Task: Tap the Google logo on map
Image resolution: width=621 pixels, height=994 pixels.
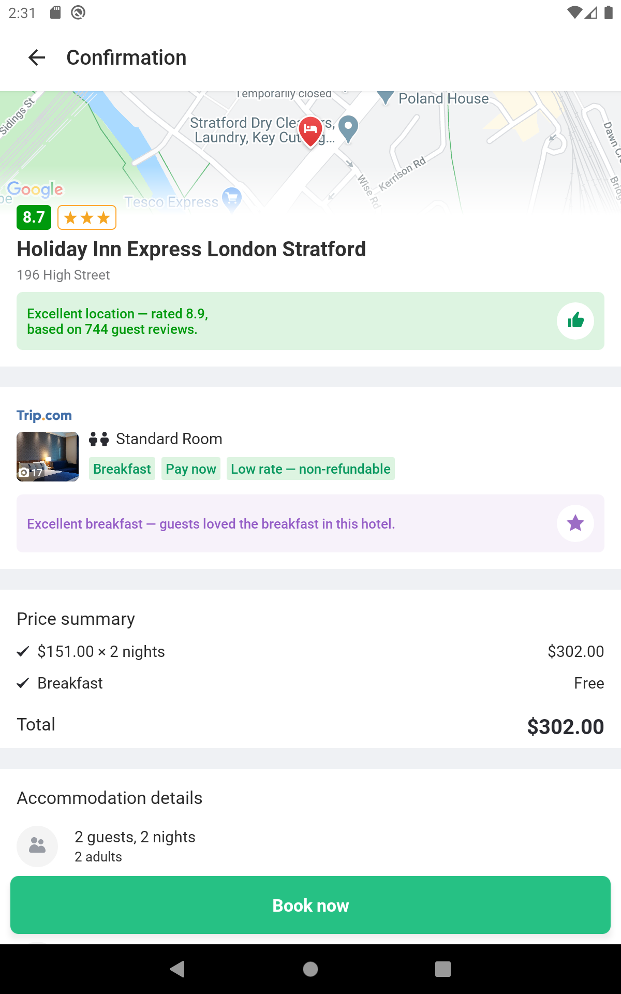Action: tap(35, 189)
